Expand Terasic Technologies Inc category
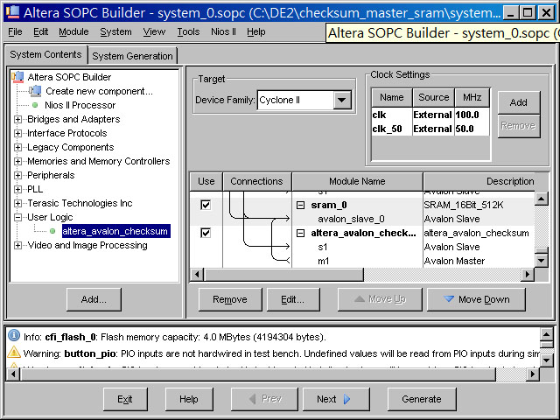This screenshot has height=420, width=560. coord(17,203)
